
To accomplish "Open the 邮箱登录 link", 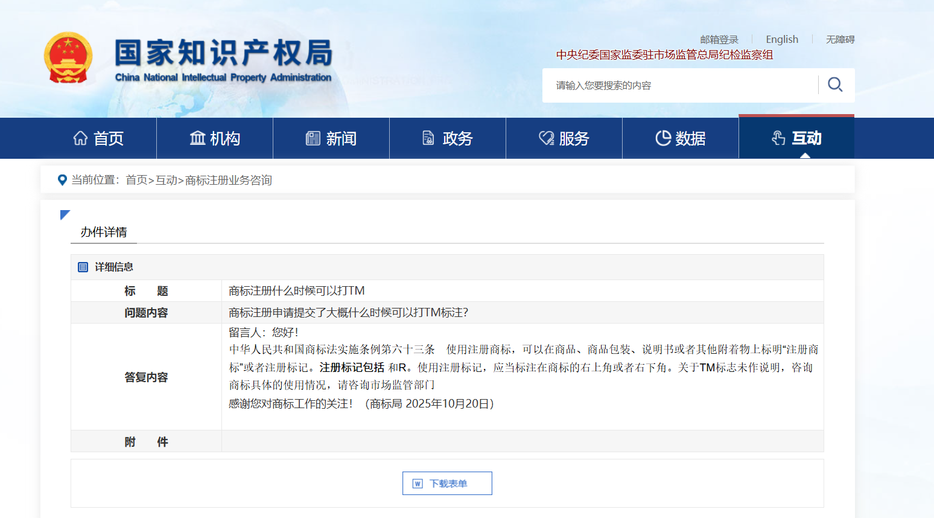I will [719, 39].
